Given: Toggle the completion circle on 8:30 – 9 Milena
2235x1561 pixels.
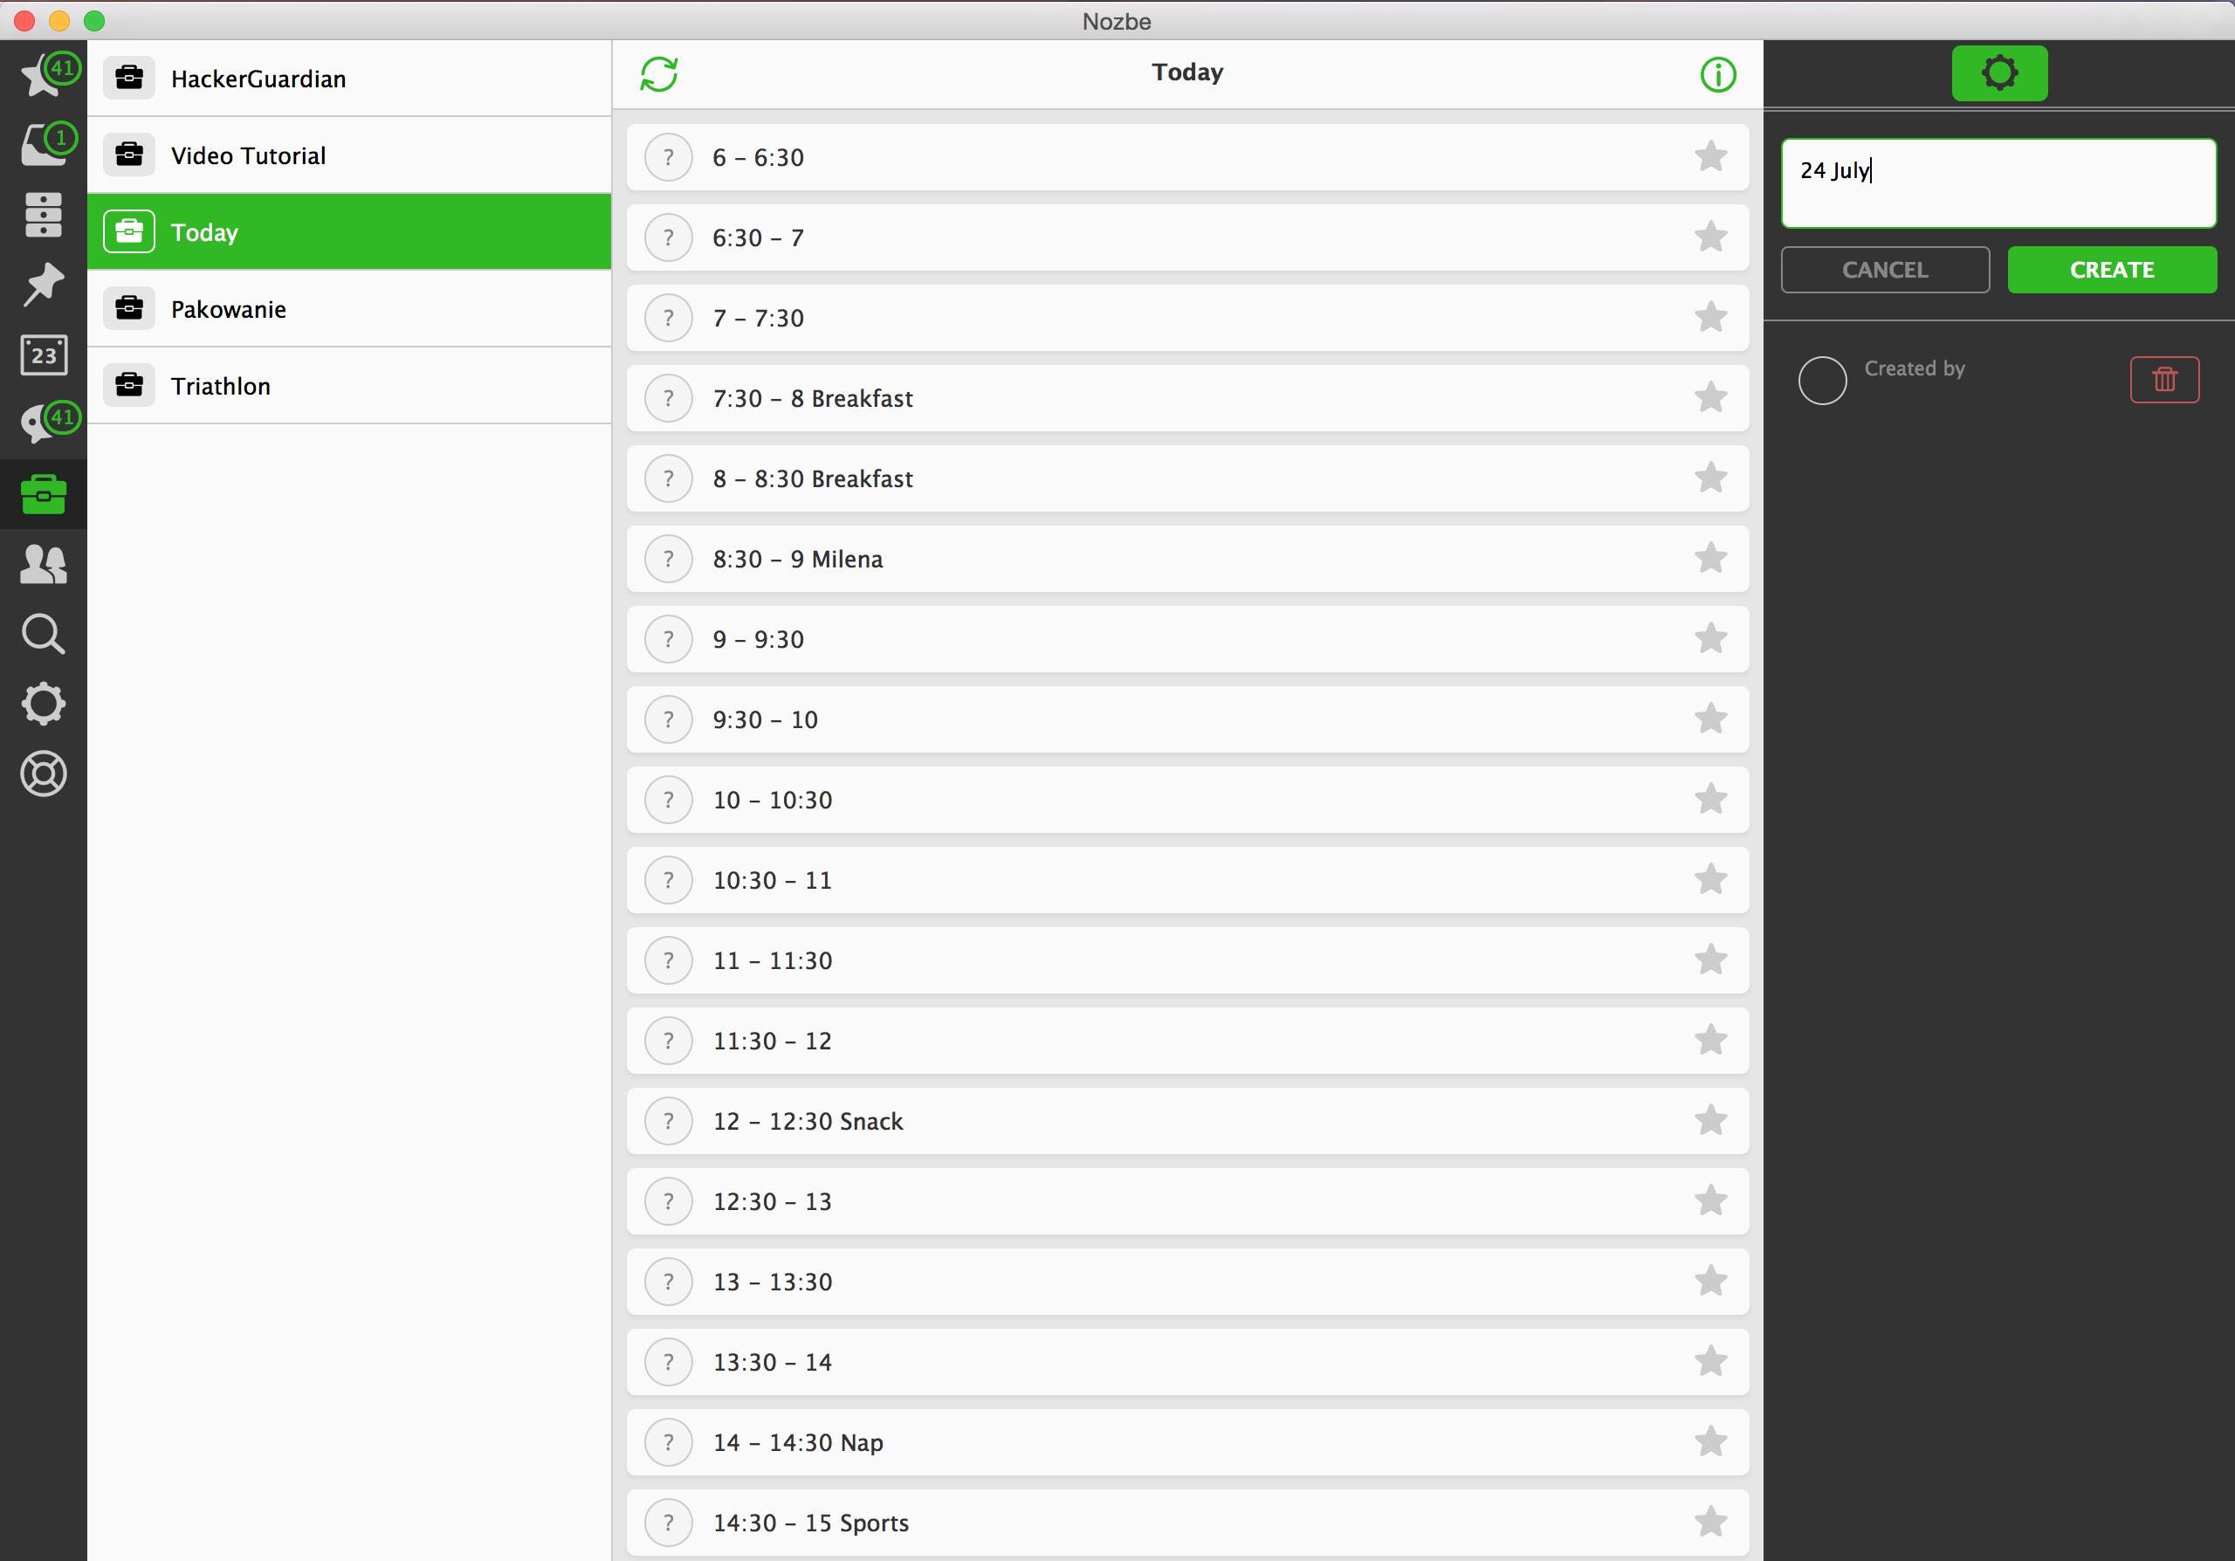Looking at the screenshot, I should point(669,559).
